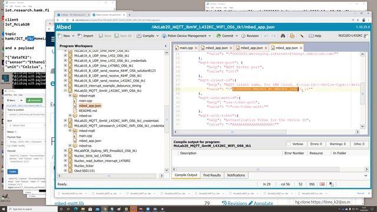Collapse McLab20_MQTT_ibmW_L432KC_WiFi_OS6_tk1 tree node
The height and width of the screenshot is (212, 377).
(x=65, y=91)
